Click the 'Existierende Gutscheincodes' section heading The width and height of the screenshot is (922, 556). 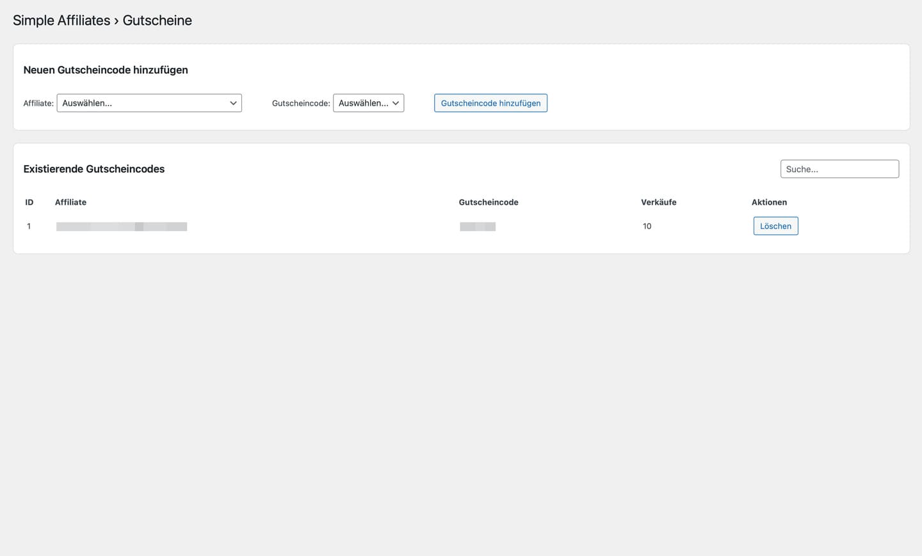click(x=94, y=169)
